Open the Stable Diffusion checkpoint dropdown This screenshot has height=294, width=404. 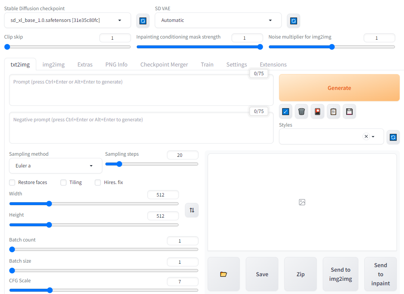point(68,20)
